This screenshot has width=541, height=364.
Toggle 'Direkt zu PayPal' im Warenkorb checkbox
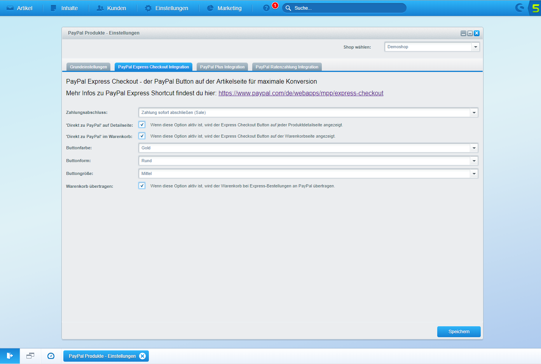point(142,136)
